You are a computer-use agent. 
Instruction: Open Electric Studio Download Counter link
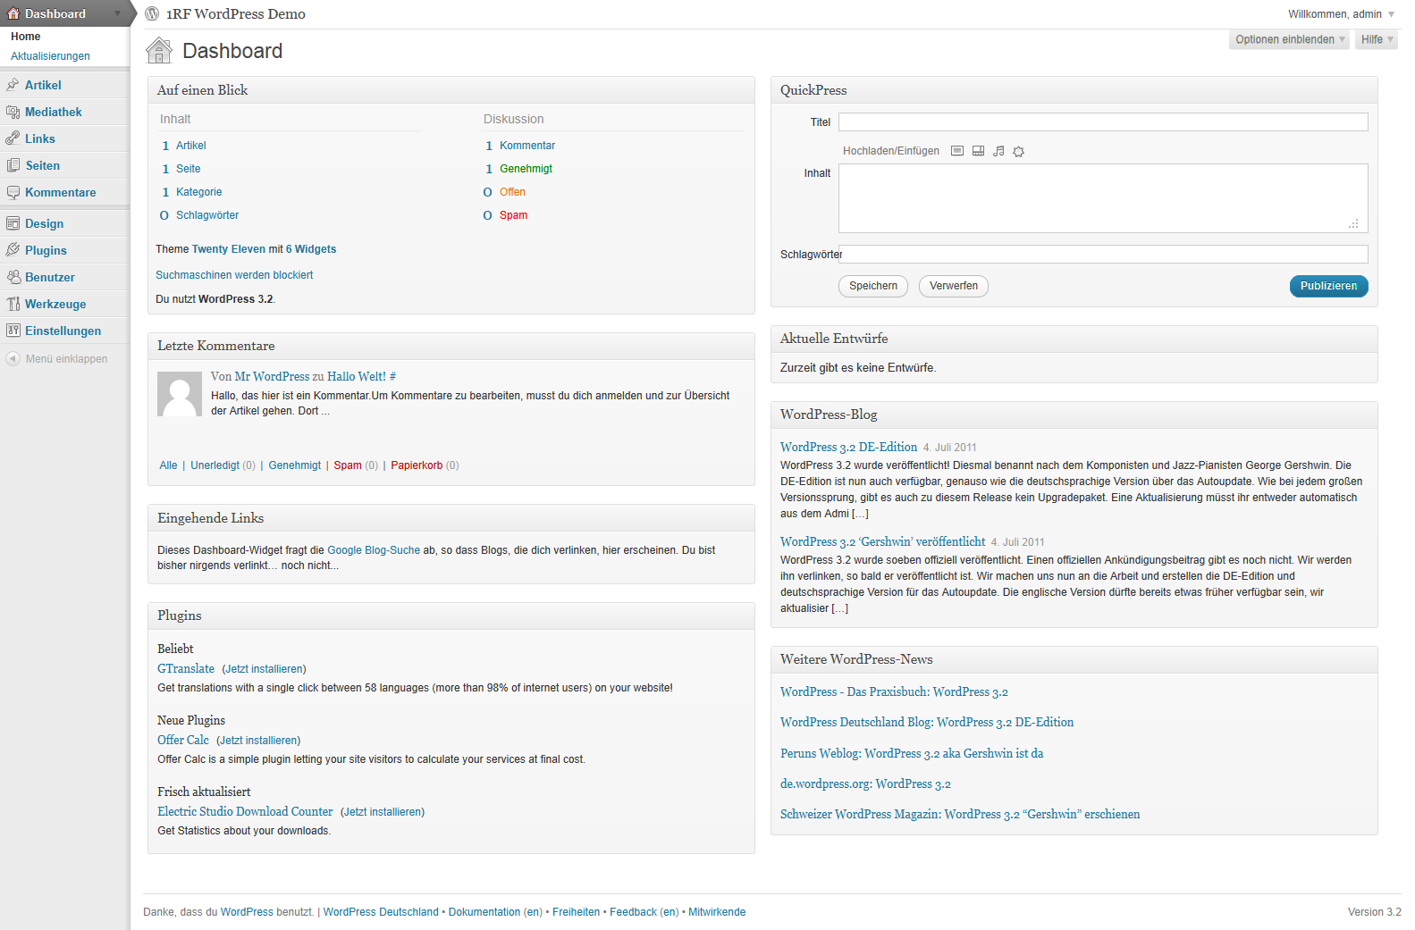tap(245, 811)
